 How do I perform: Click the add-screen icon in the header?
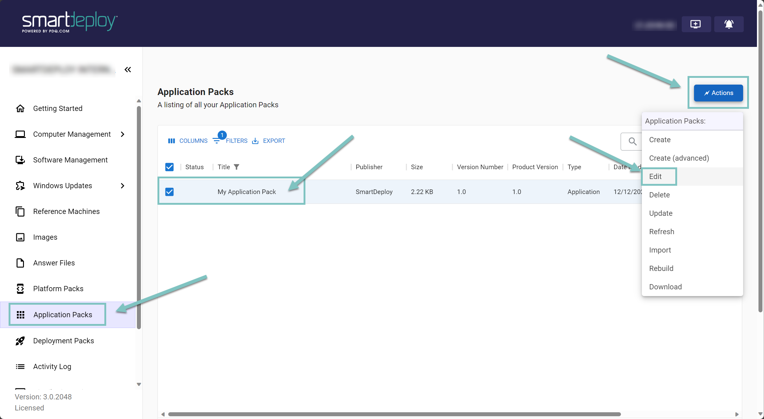point(696,24)
